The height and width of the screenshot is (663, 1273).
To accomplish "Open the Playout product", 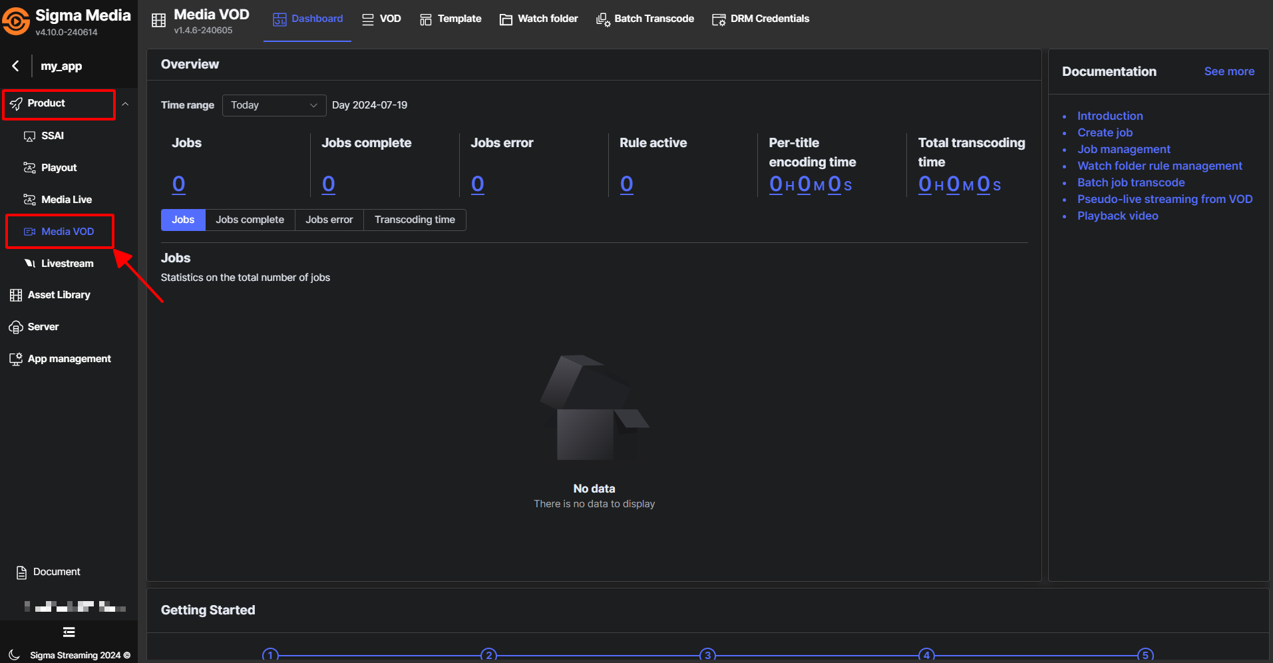I will (59, 168).
